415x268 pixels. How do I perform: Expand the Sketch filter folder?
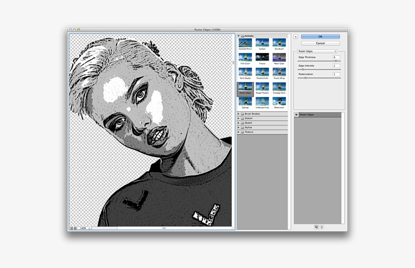(x=238, y=123)
